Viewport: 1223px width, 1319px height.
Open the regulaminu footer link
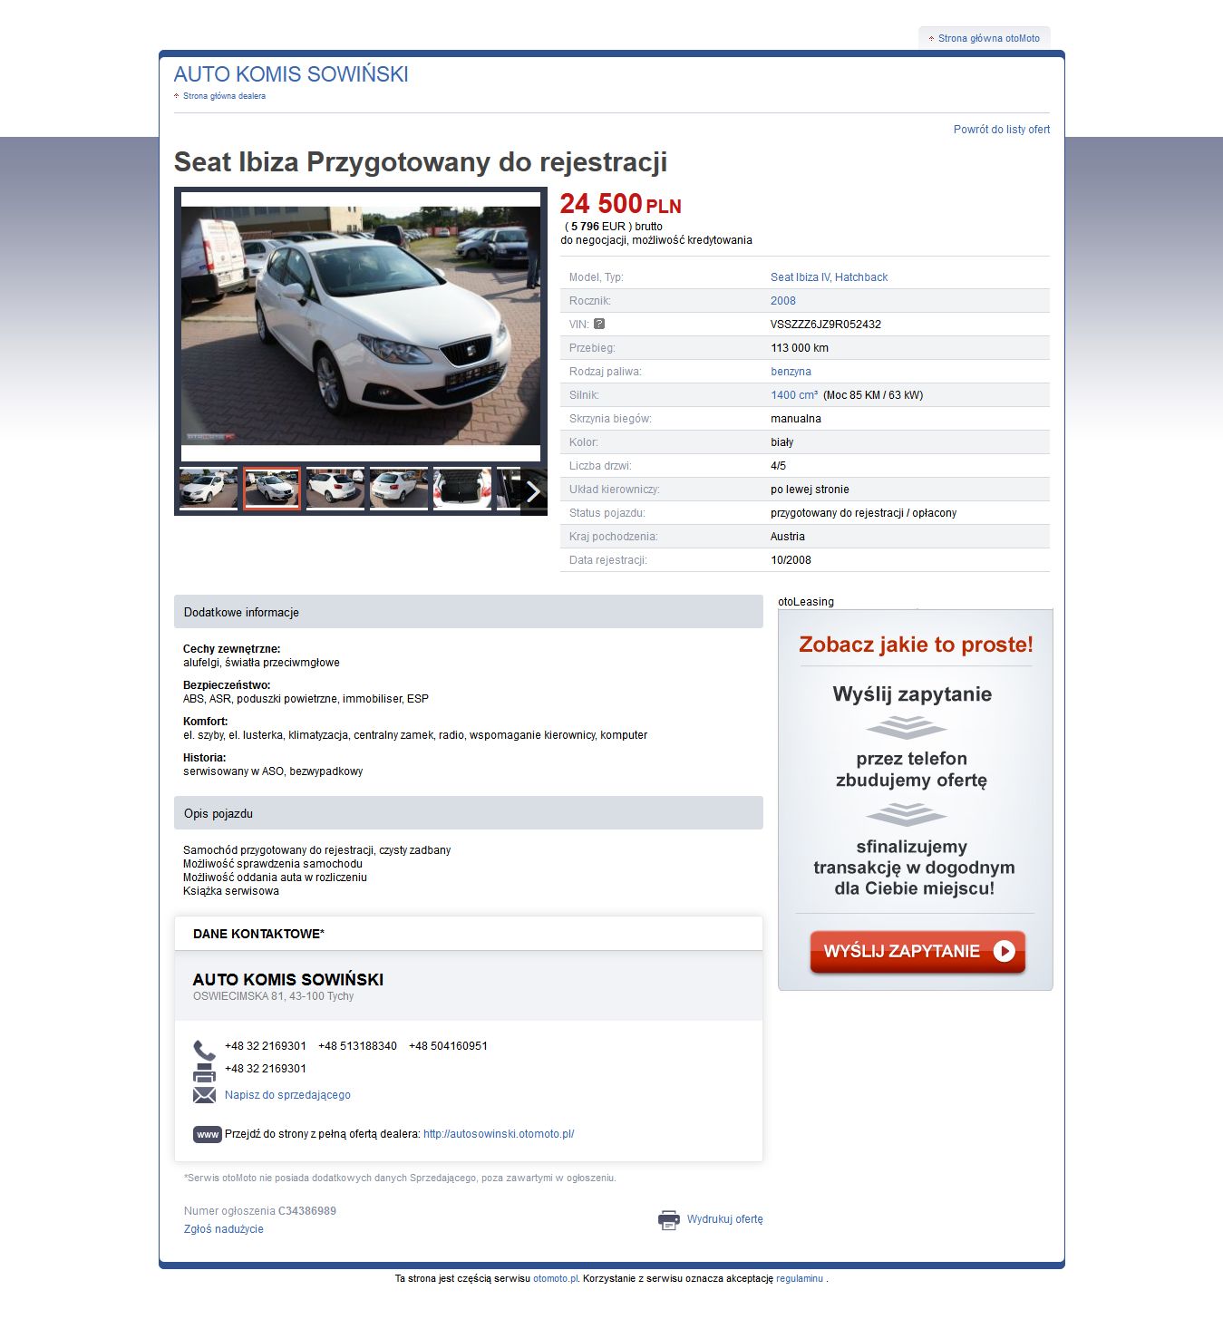(800, 1279)
